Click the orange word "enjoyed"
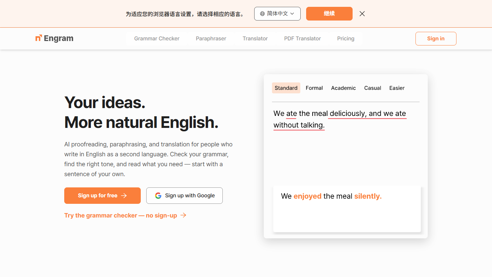The width and height of the screenshot is (492, 277). (307, 196)
